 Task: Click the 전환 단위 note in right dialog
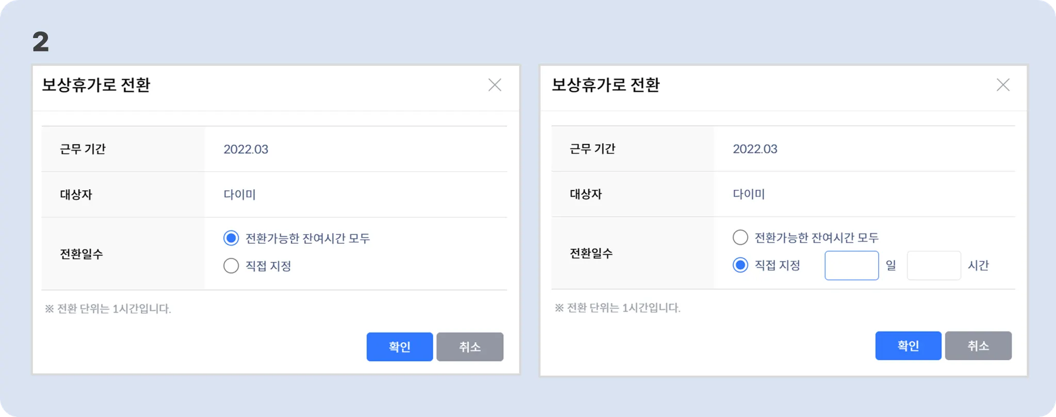617,308
